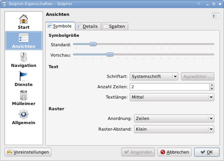This screenshot has width=224, height=161.
Task: Open the Textlänge Mittel dropdown
Action: coord(172,97)
